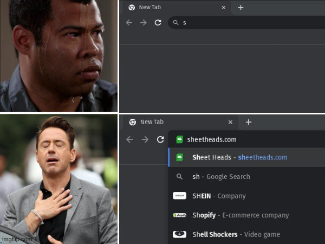Image resolution: width=325 pixels, height=244 pixels.
Task: Close the New Tab in the top browser
Action: (223, 8)
